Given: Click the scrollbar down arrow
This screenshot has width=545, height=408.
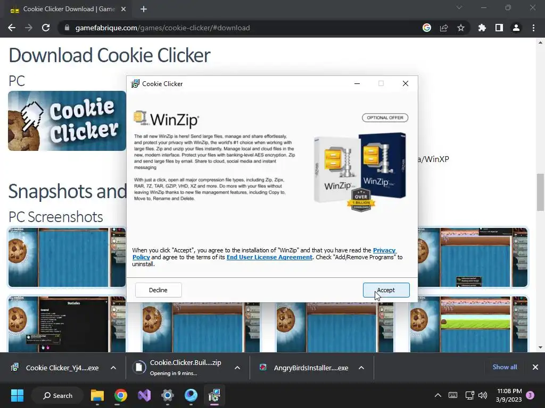Looking at the screenshot, I should 540,347.
